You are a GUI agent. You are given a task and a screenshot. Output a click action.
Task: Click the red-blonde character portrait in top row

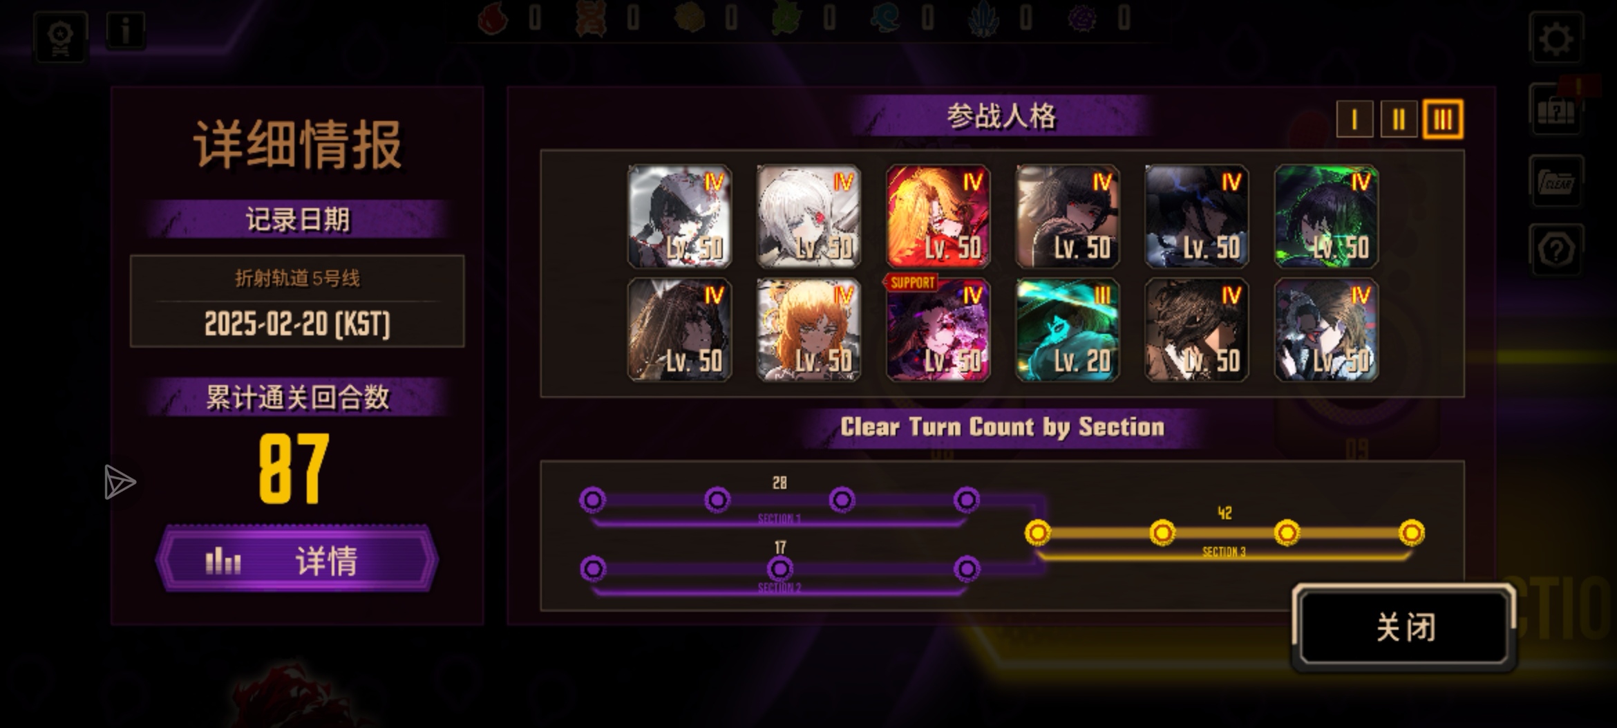[938, 216]
